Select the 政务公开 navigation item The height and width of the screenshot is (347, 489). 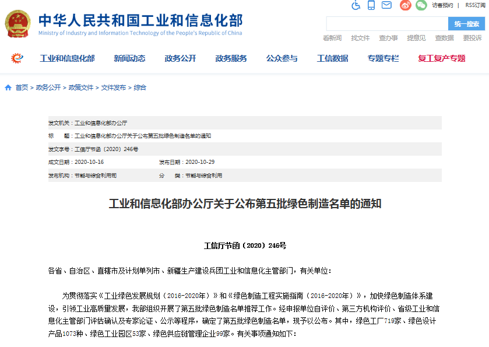[x=180, y=58]
